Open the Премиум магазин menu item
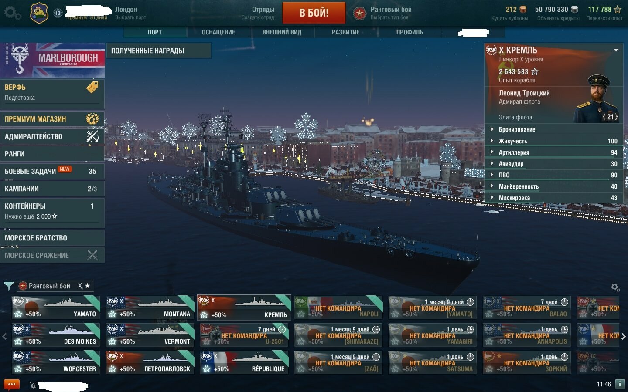Viewport: 628px width, 392px height. (x=52, y=119)
